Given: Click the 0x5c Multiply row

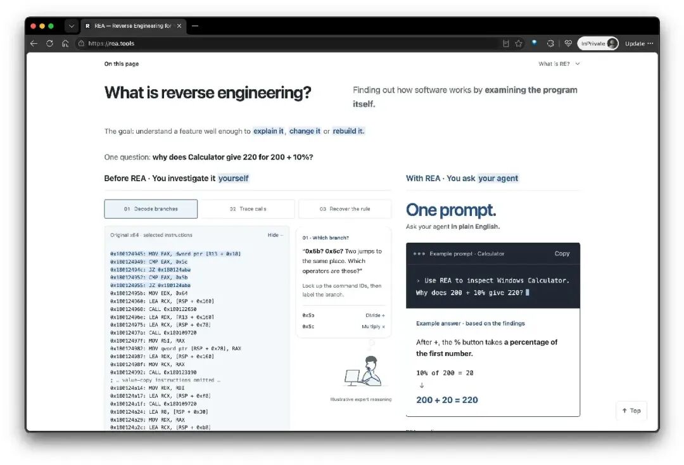Looking at the screenshot, I should 344,326.
